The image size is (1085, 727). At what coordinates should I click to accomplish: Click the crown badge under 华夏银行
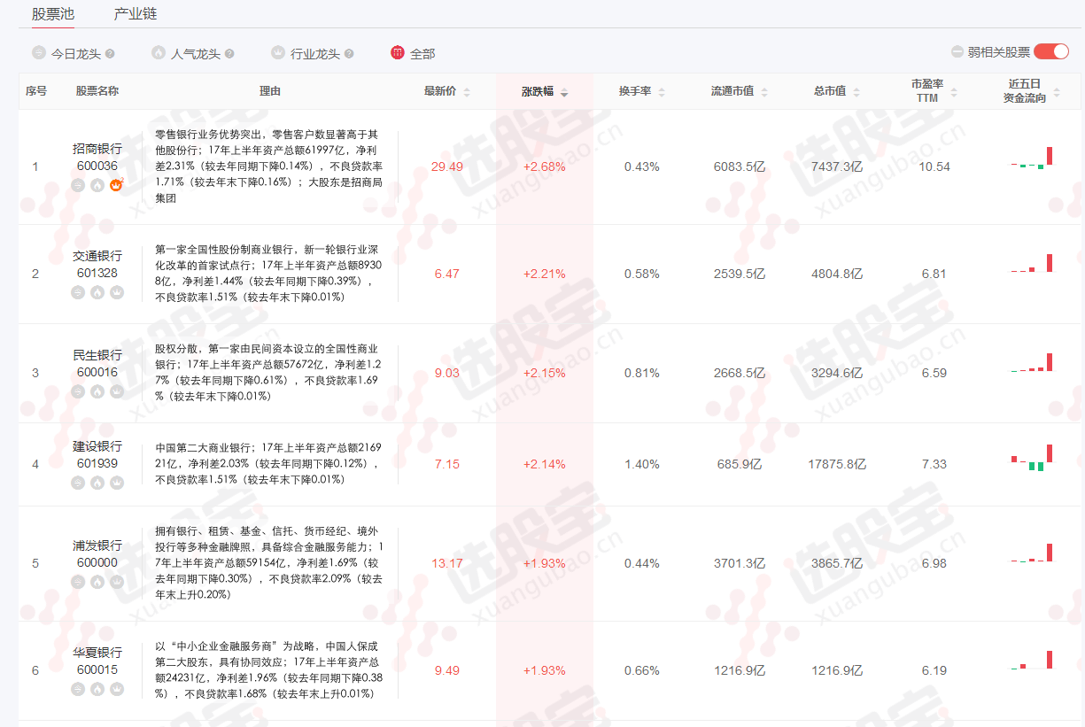pyautogui.click(x=116, y=689)
